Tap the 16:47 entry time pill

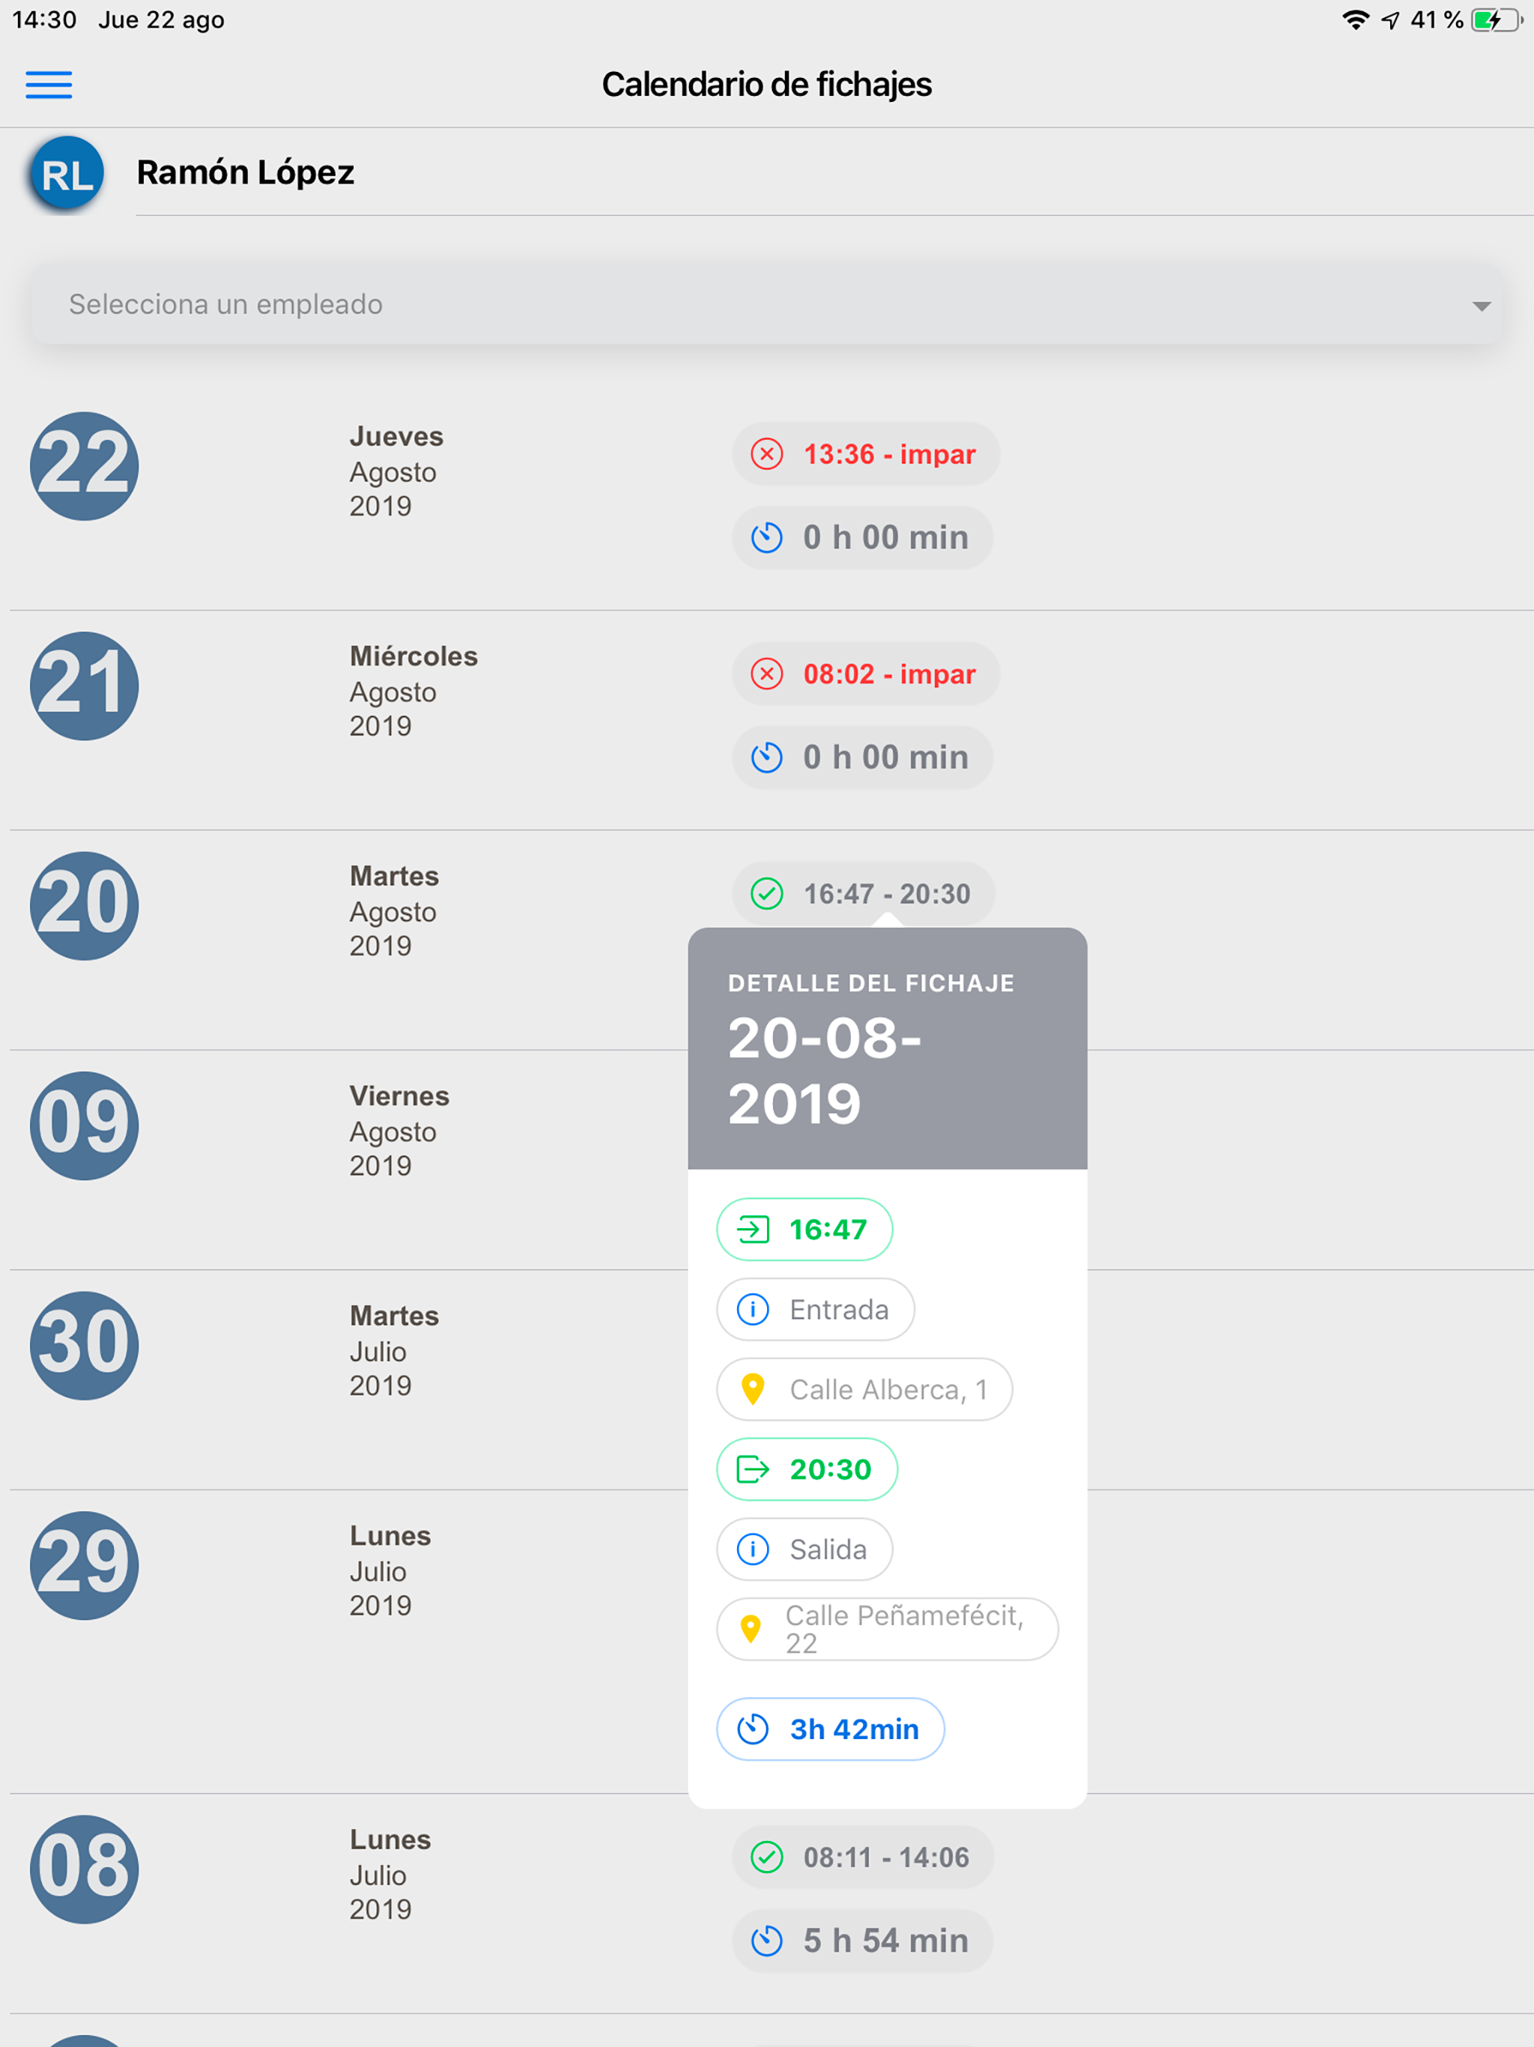pos(804,1229)
